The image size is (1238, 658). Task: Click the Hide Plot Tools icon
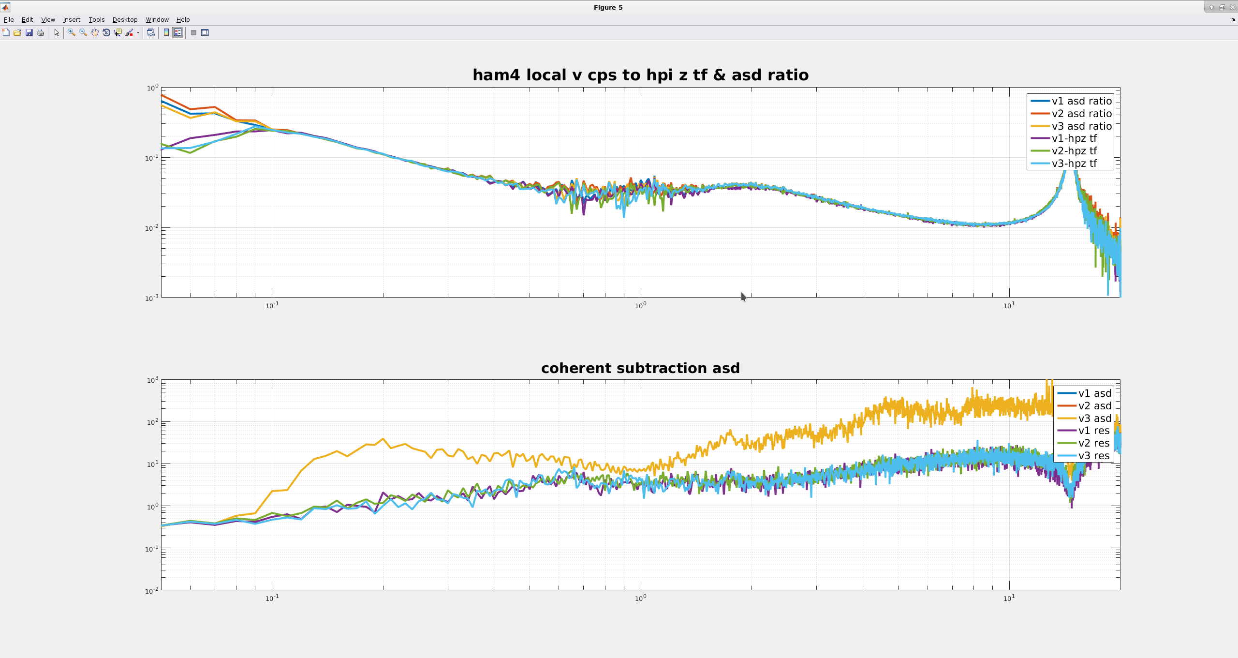tap(193, 33)
